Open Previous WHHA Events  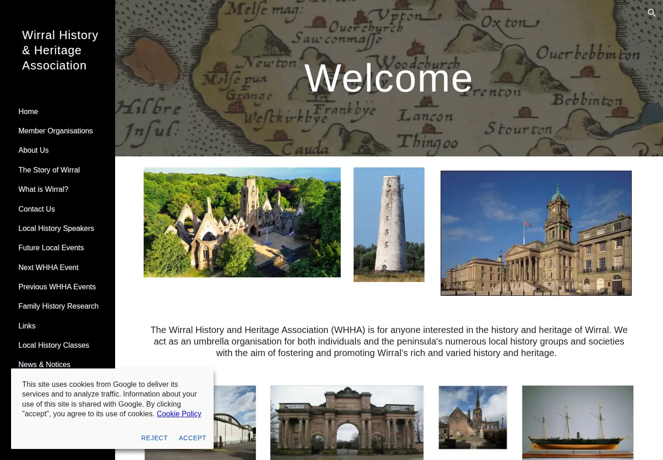pyautogui.click(x=57, y=287)
